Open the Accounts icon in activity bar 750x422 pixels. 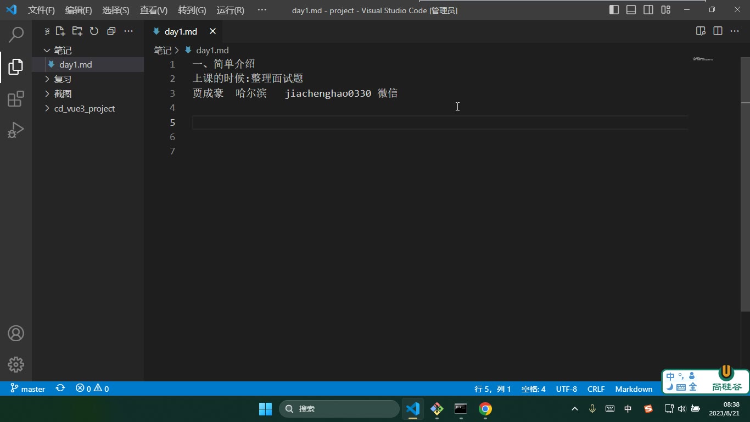pyautogui.click(x=16, y=333)
